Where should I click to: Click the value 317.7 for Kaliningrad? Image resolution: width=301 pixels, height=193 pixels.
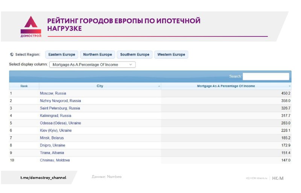coord(286,116)
